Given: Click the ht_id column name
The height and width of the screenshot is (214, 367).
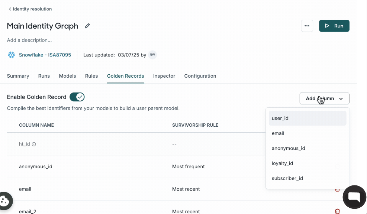Looking at the screenshot, I should pyautogui.click(x=24, y=144).
